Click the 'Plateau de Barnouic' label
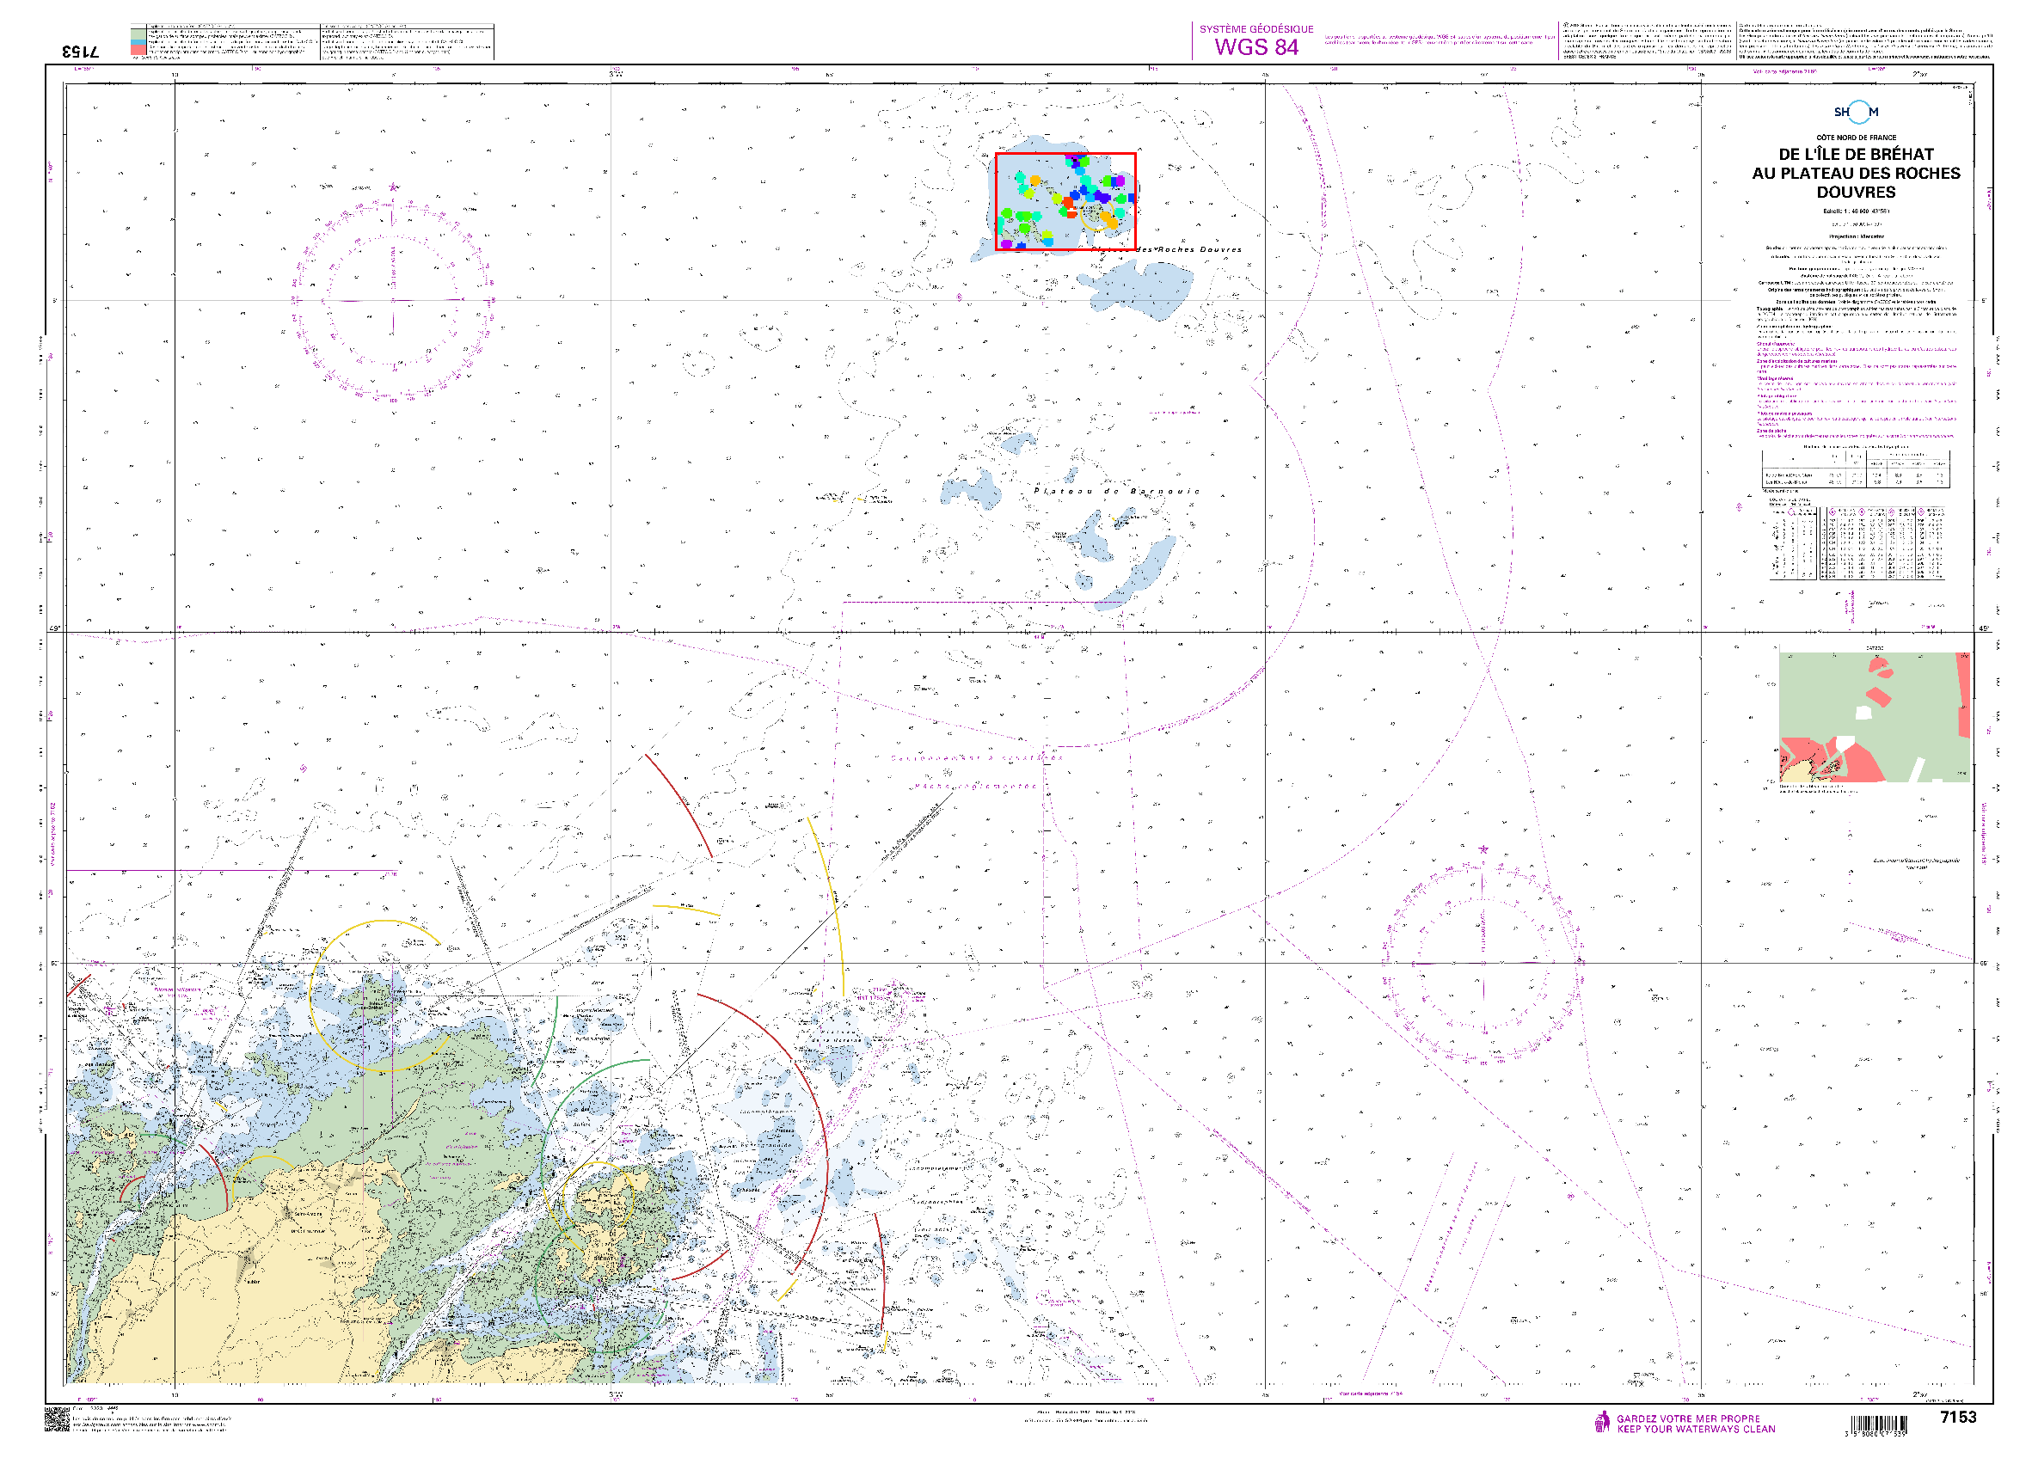 coord(1116,491)
